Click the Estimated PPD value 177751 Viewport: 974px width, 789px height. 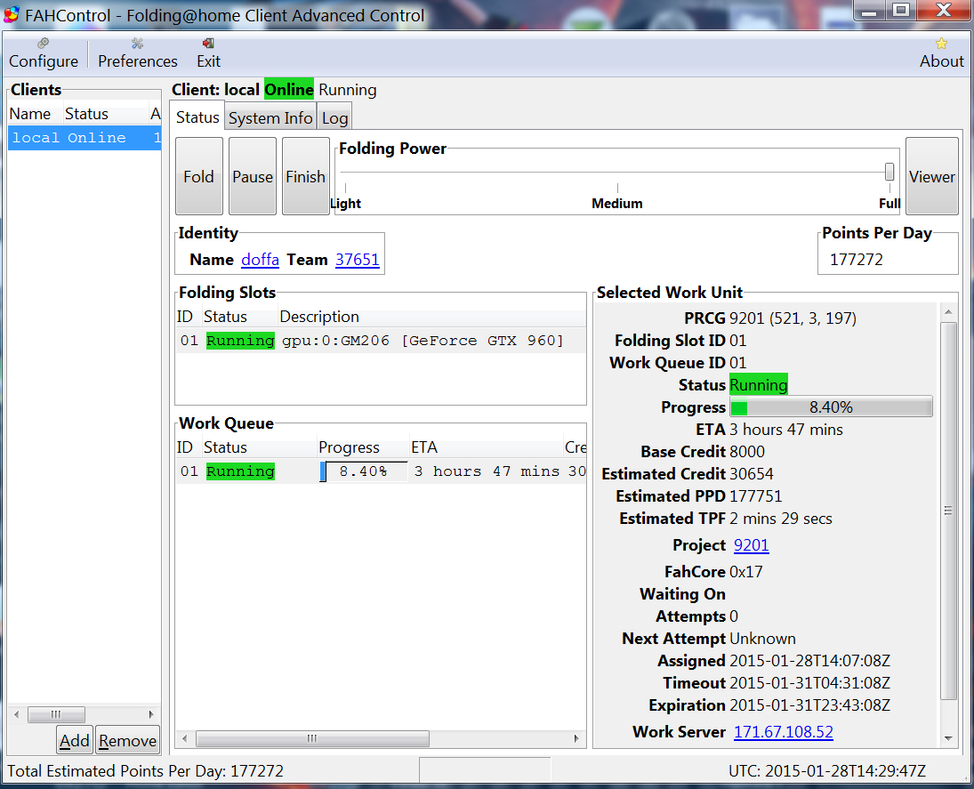coord(755,496)
